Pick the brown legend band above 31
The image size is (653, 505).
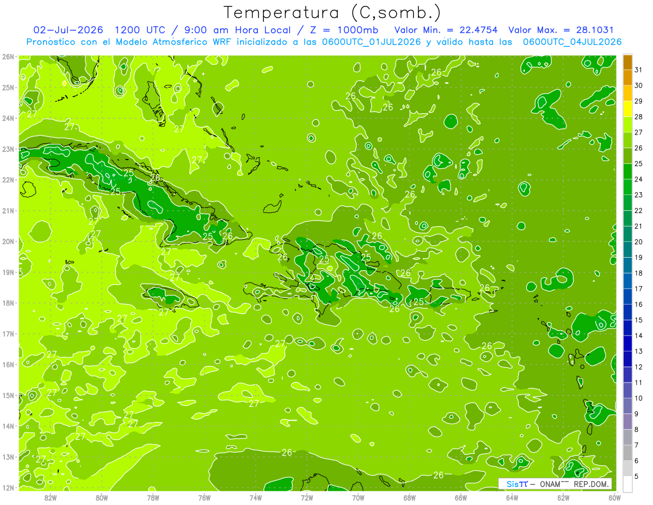(x=627, y=63)
